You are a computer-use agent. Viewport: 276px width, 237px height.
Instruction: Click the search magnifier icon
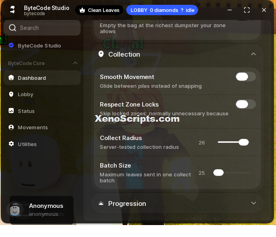tap(12, 28)
